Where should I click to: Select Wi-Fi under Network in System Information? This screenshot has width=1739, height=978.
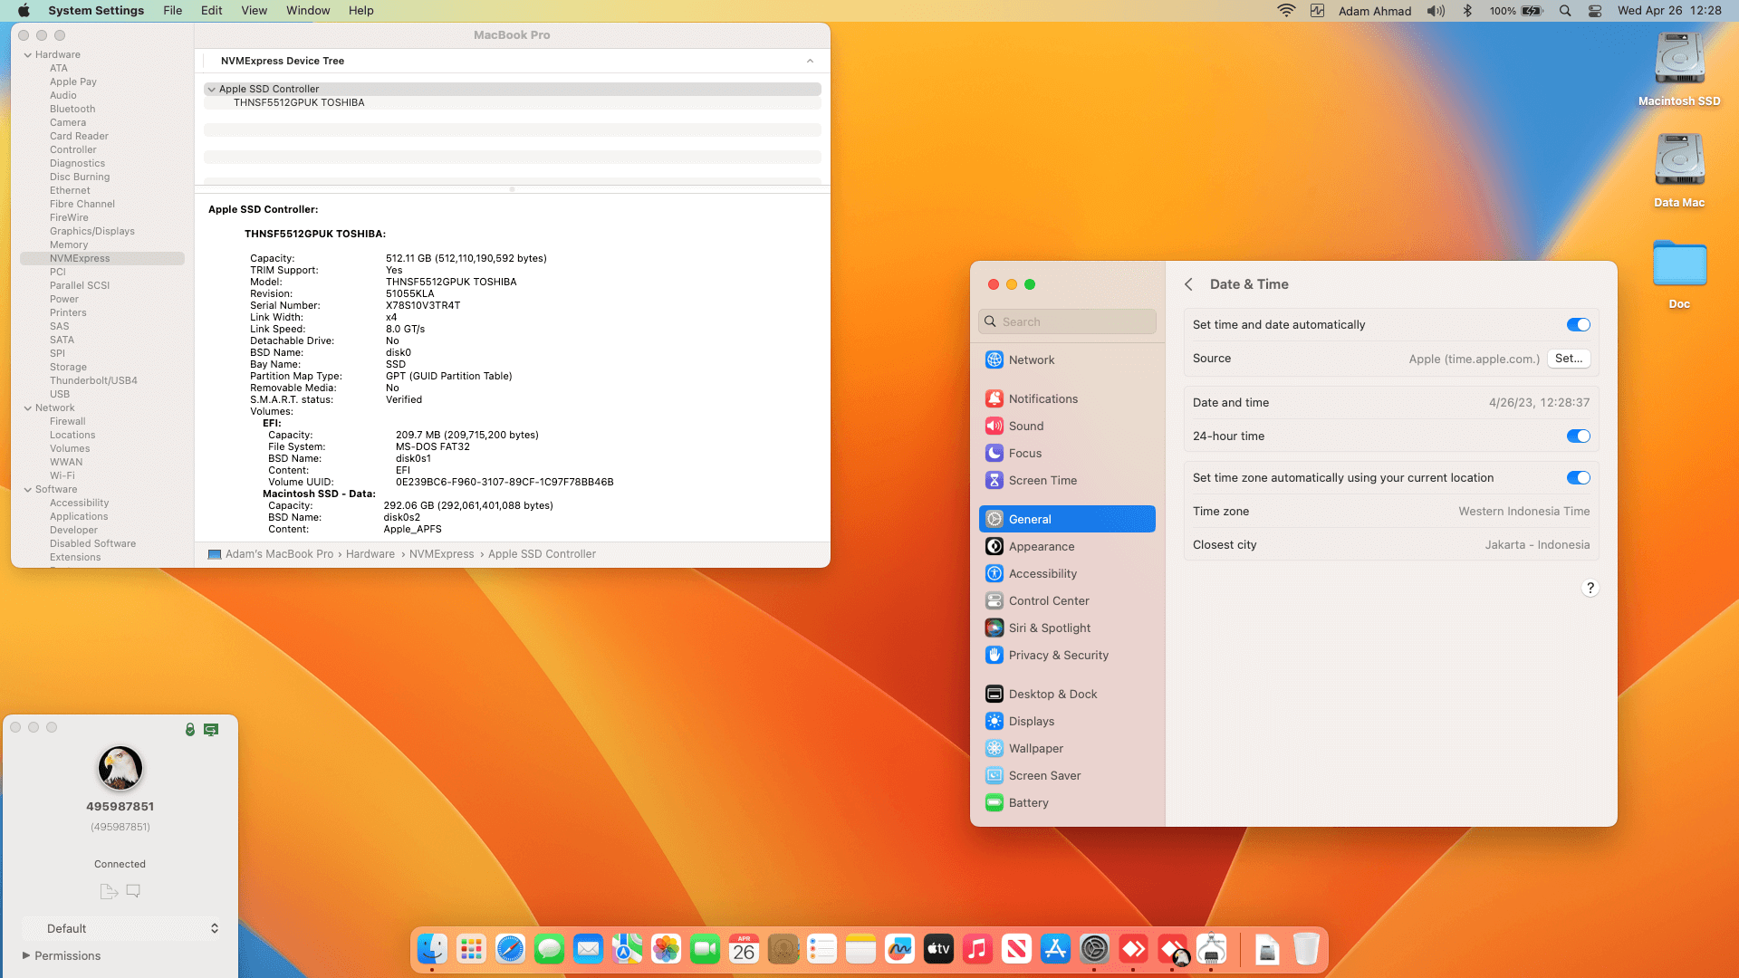(62, 476)
